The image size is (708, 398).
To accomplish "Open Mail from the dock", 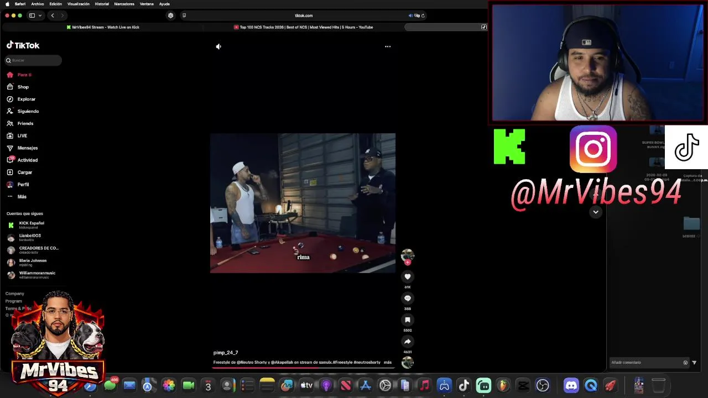I will (129, 385).
